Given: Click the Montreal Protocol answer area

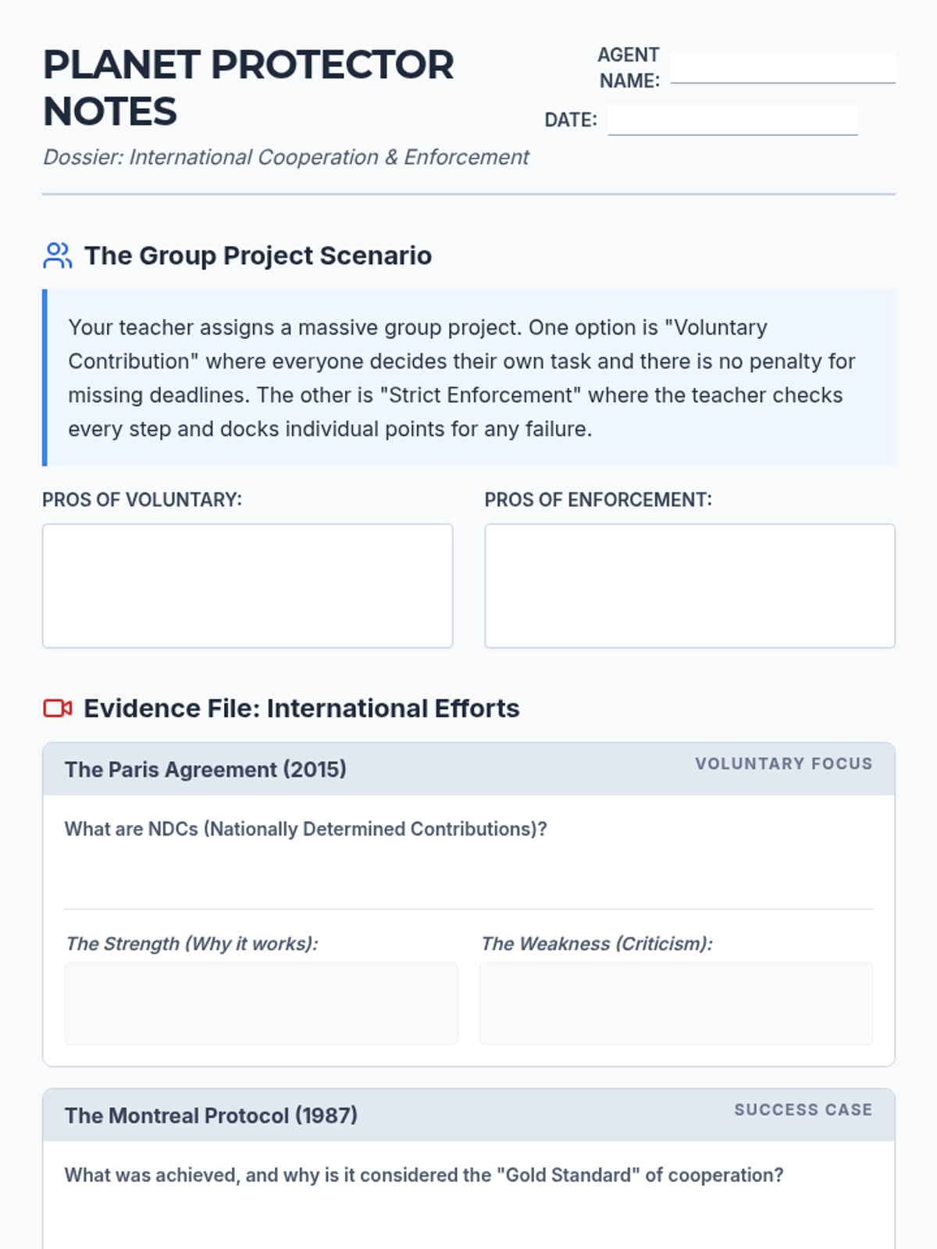Looking at the screenshot, I should click(x=468, y=1219).
